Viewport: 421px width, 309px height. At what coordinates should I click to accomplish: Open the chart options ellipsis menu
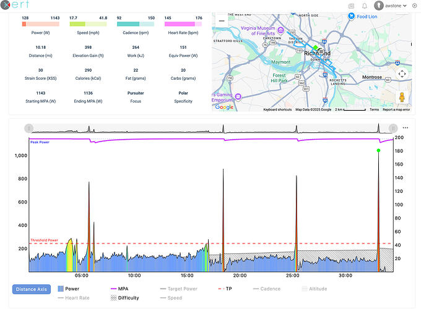pos(406,128)
